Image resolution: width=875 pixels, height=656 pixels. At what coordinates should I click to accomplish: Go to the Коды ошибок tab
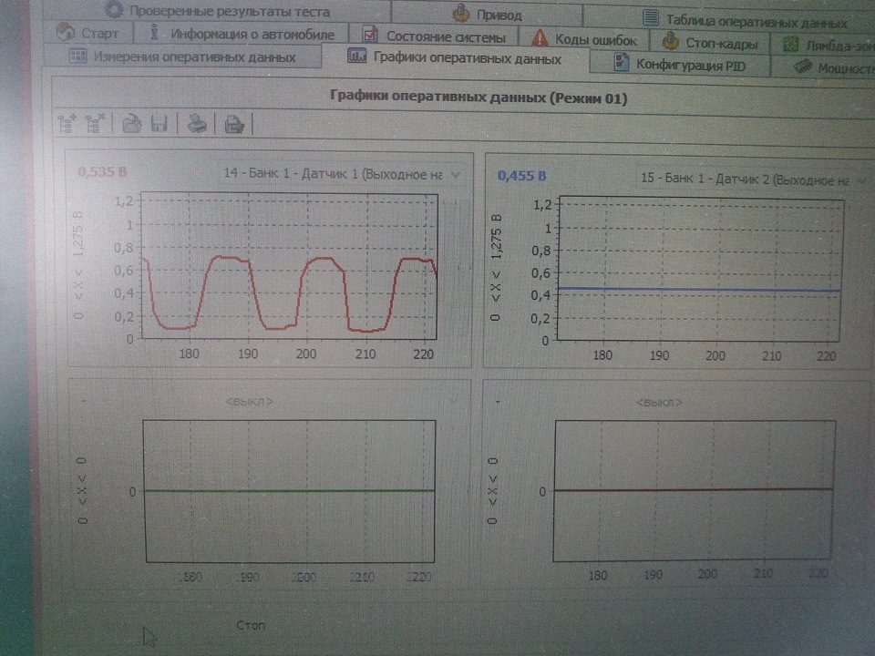pyautogui.click(x=583, y=39)
